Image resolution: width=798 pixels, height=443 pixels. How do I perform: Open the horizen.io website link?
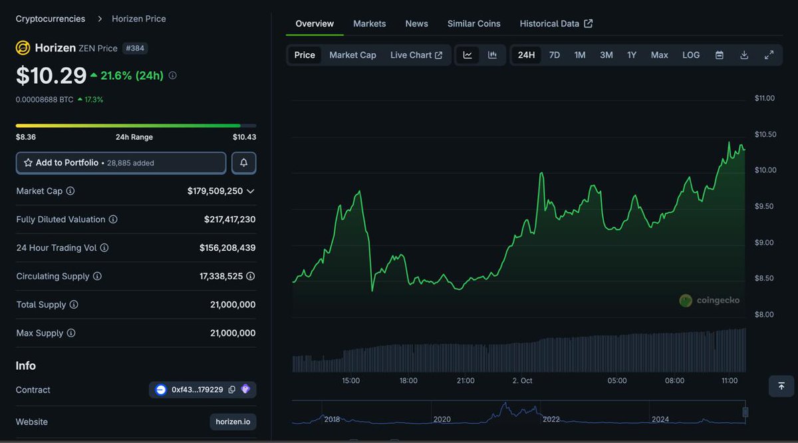pyautogui.click(x=233, y=422)
